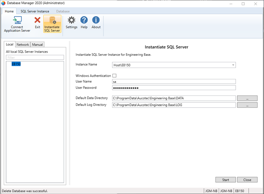This screenshot has width=264, height=194.
Task: Switch to the Network tab
Action: pyautogui.click(x=23, y=44)
